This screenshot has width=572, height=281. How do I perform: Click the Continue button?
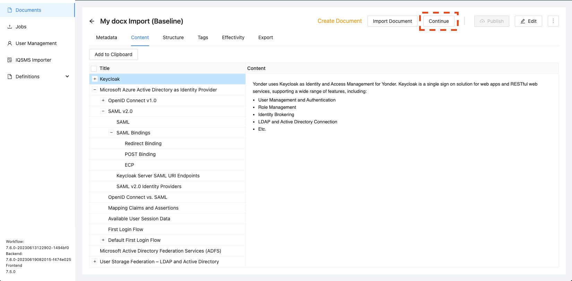click(439, 21)
